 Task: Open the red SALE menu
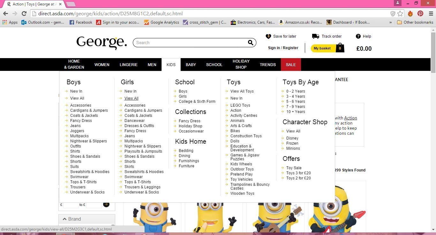(291, 64)
